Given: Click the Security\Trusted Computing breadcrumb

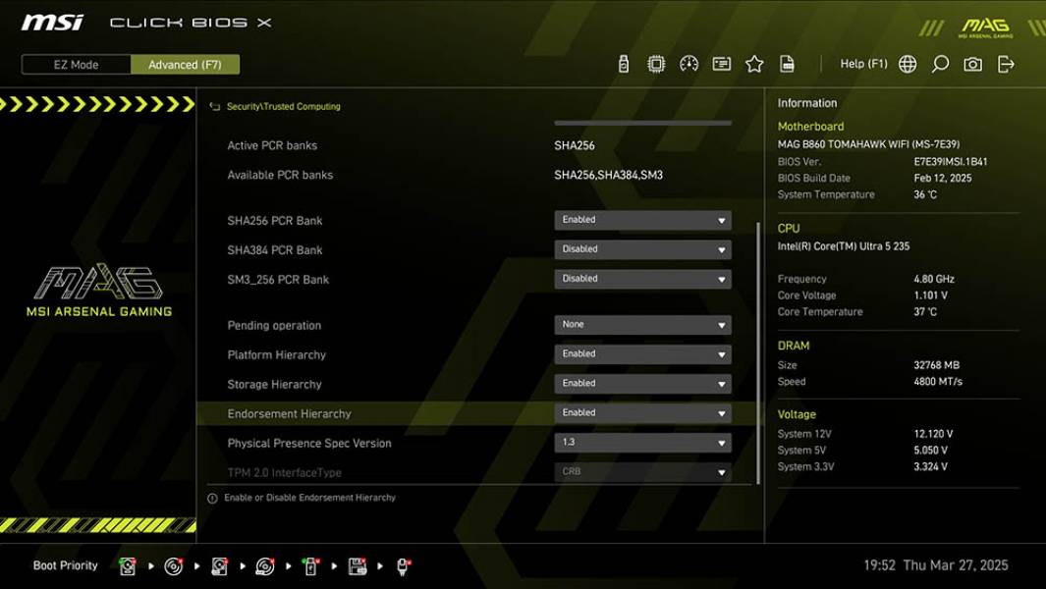Looking at the screenshot, I should pyautogui.click(x=284, y=106).
